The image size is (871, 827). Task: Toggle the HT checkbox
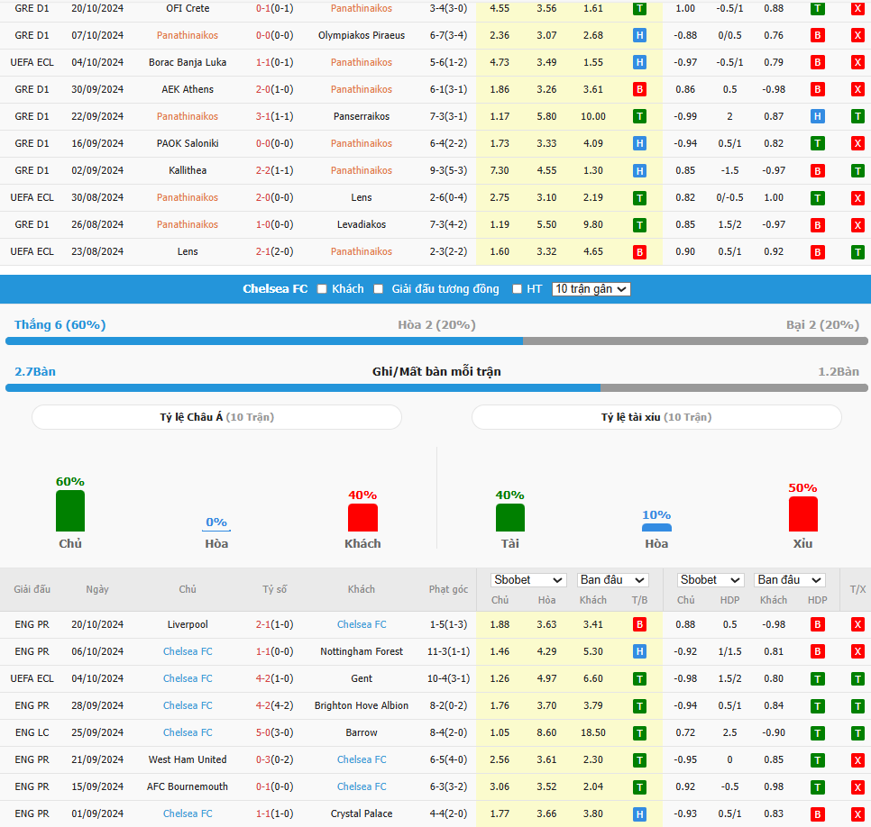[518, 289]
